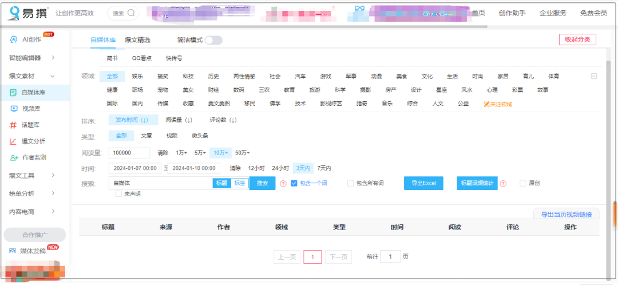This screenshot has height=285, width=618.
Task: Sort by 阅读量
Action: 179,120
